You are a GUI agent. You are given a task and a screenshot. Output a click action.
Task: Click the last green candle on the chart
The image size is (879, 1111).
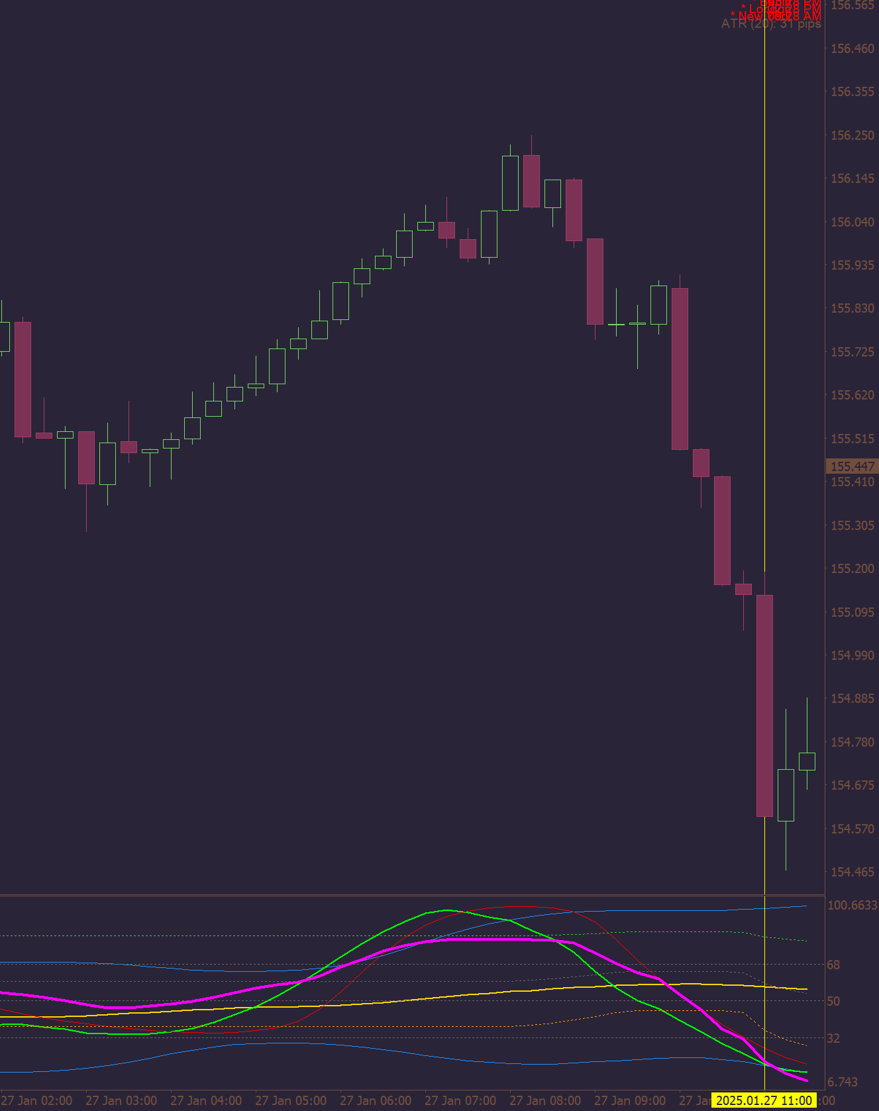pos(807,761)
